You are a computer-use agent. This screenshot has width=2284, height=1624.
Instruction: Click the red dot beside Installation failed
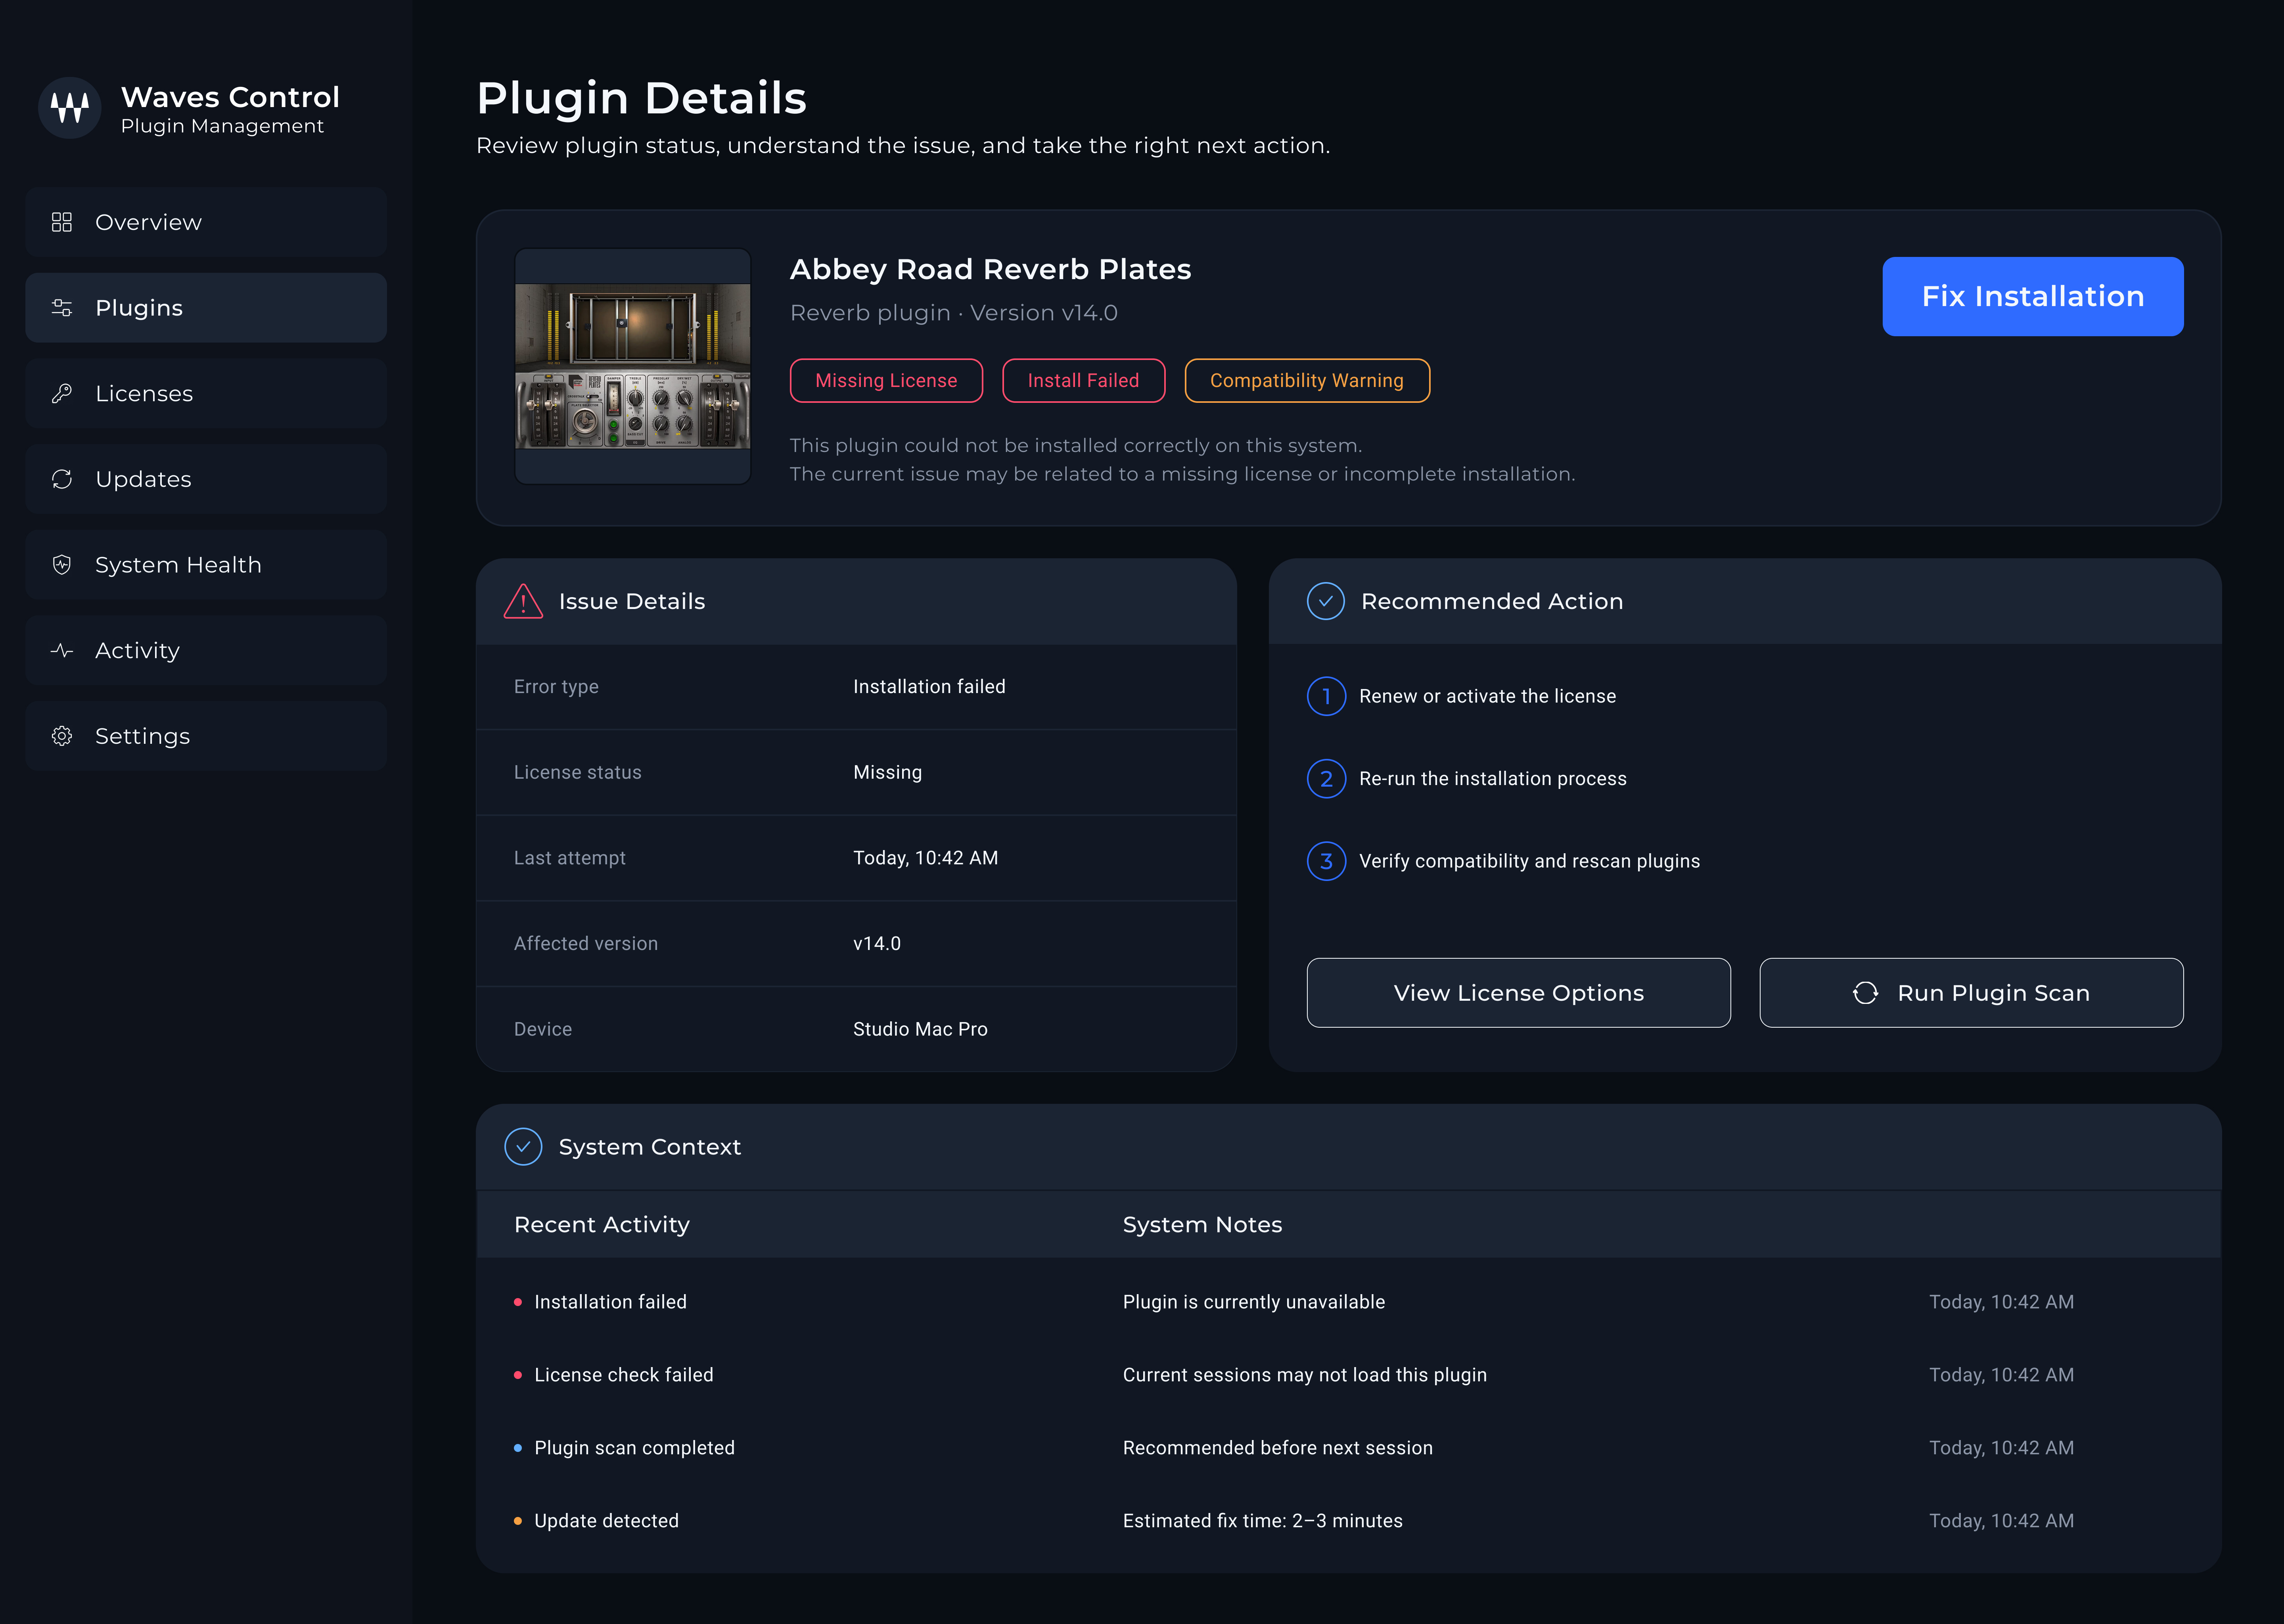pos(517,1302)
